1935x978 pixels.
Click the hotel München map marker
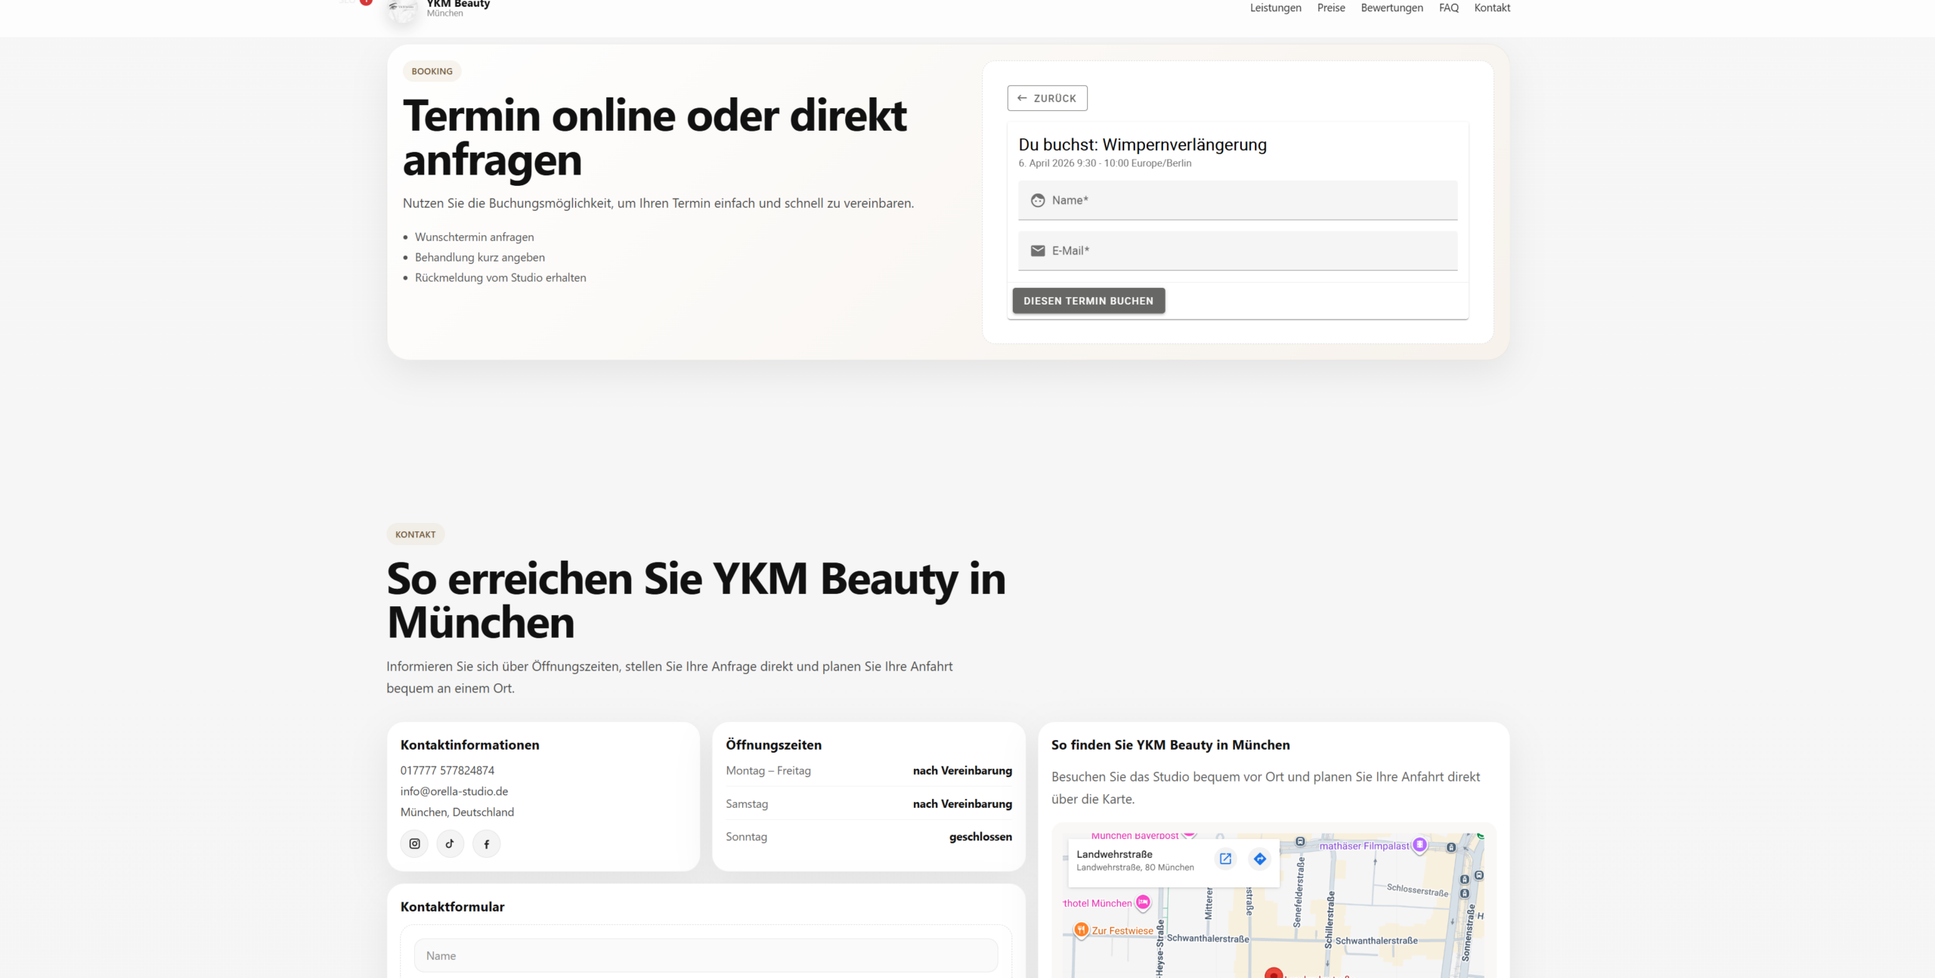[x=1143, y=902]
